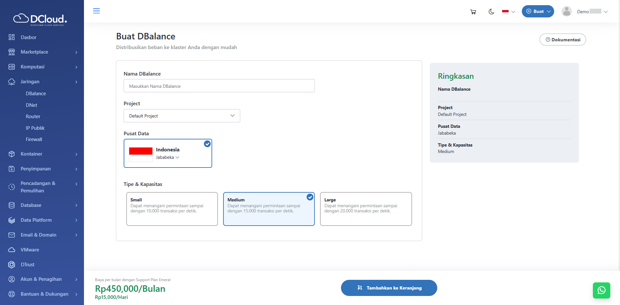Open Dasbor from sidebar
Viewport: 620px width, 305px height.
pos(28,37)
